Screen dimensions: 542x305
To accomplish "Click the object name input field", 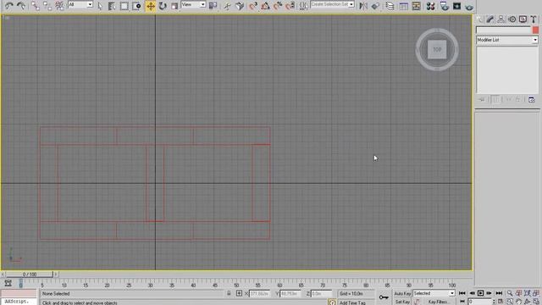I will pyautogui.click(x=504, y=30).
